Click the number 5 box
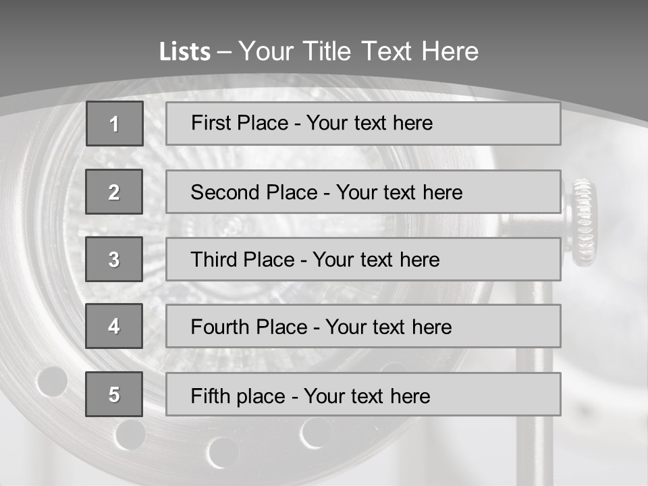Screen dimensions: 648x486 (114, 394)
